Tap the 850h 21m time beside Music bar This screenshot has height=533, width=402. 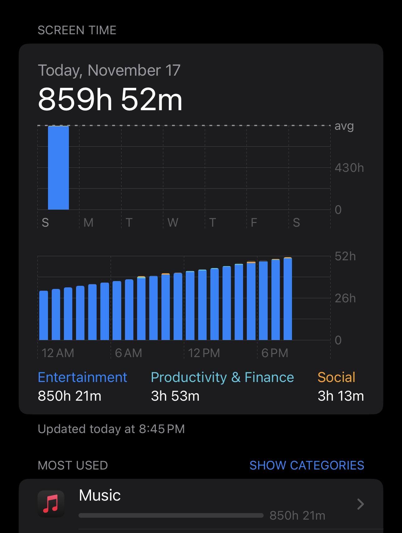point(297,516)
